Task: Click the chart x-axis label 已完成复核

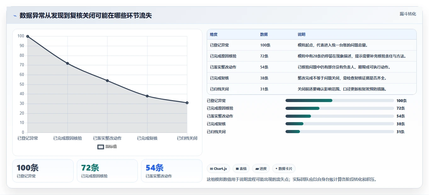Action: tap(147, 138)
